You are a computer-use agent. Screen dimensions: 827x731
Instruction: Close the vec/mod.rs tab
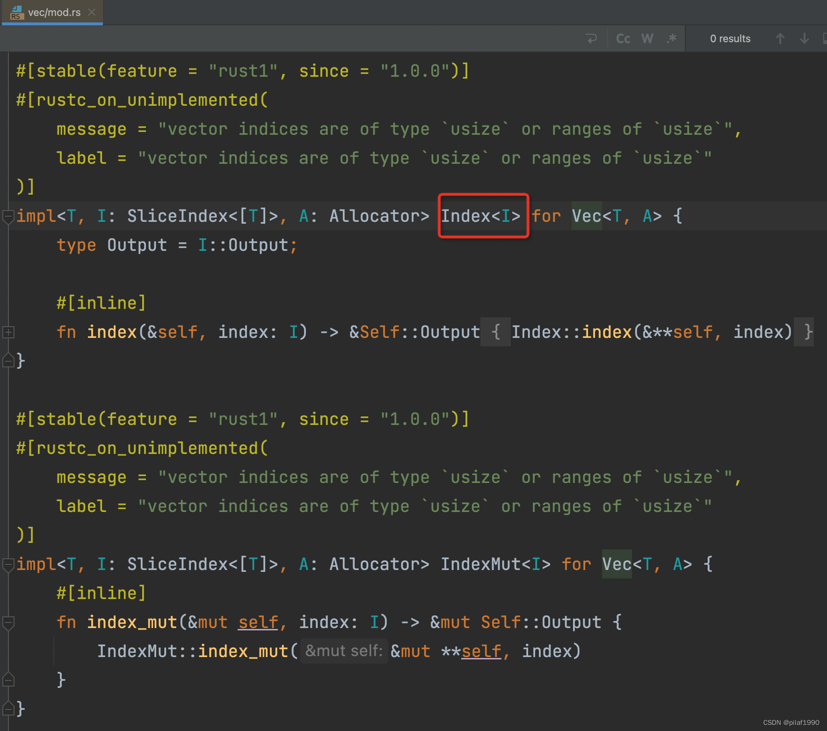[92, 12]
